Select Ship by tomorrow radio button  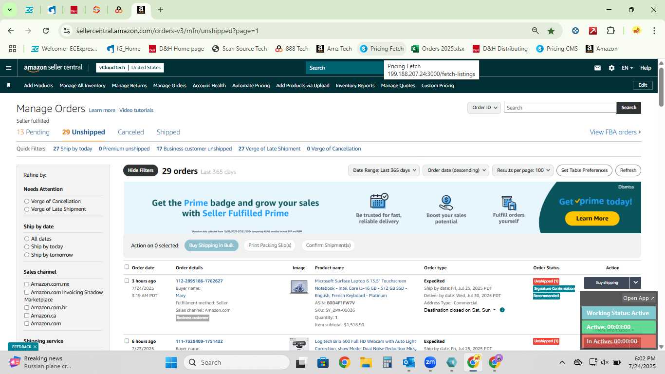pyautogui.click(x=27, y=255)
